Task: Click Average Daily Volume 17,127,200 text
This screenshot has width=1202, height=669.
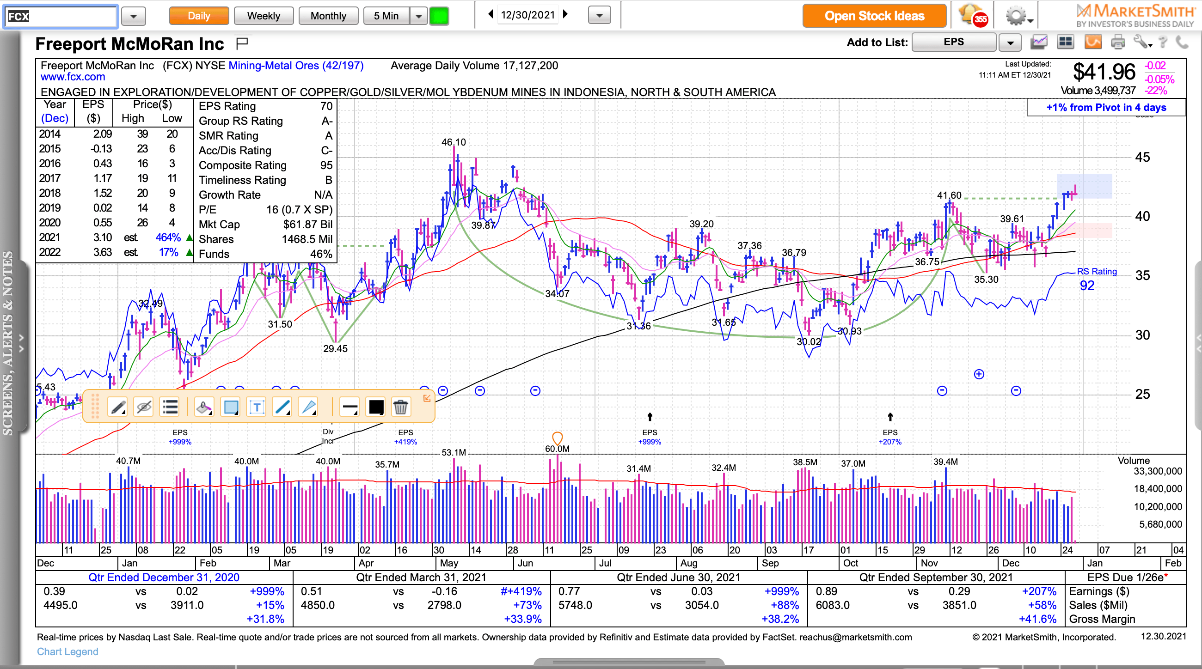Action: coord(474,66)
